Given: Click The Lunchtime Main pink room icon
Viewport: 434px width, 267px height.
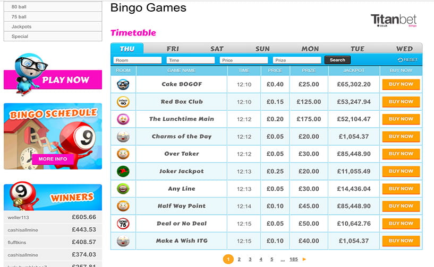Looking at the screenshot, I should pyautogui.click(x=123, y=119).
